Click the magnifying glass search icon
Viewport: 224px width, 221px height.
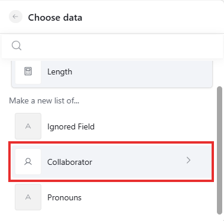17,45
